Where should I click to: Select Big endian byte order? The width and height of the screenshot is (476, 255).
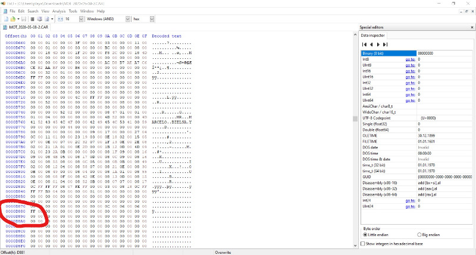[x=420, y=235]
